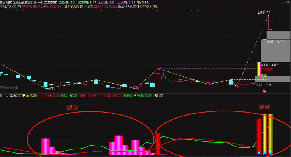
Task: Select the magenta-yellow 一阳定势 signal bar
Action: click(259, 69)
